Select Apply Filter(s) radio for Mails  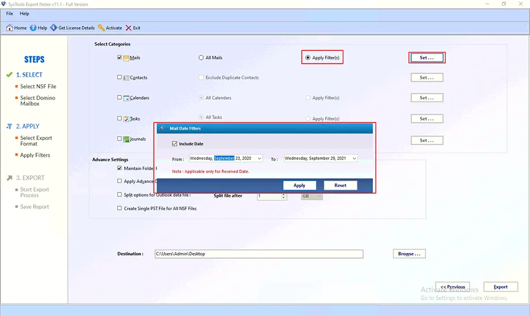[308, 58]
